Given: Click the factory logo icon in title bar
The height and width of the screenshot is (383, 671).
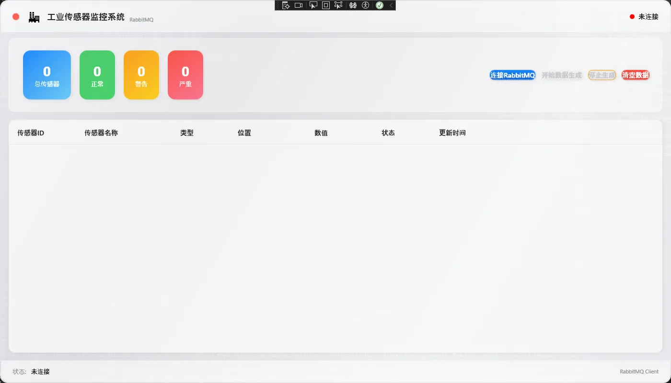Looking at the screenshot, I should click(34, 17).
